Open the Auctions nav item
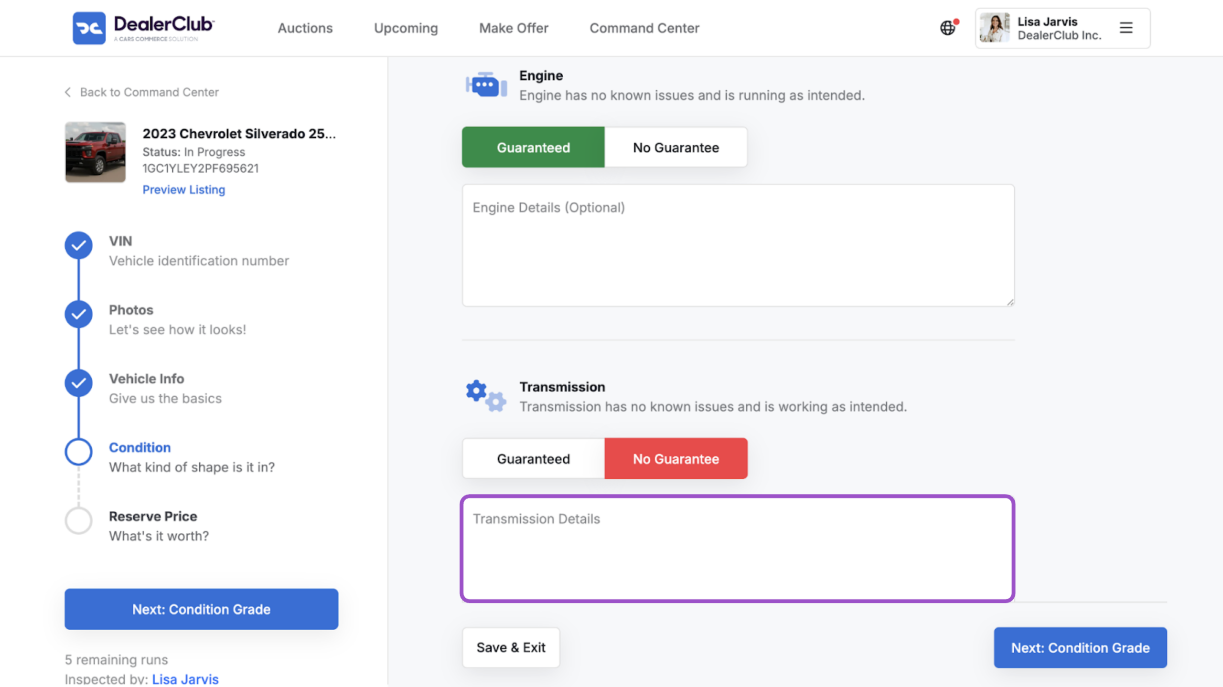 305,28
